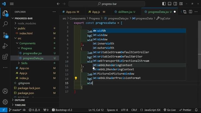Select WebGLRenderingContext suggestion
201x113 pixels.
[x=139, y=65]
